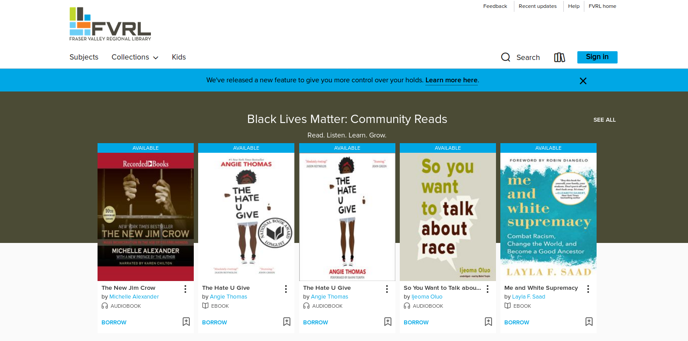
Task: Open author Michelle Alexander's page
Action: pyautogui.click(x=134, y=297)
